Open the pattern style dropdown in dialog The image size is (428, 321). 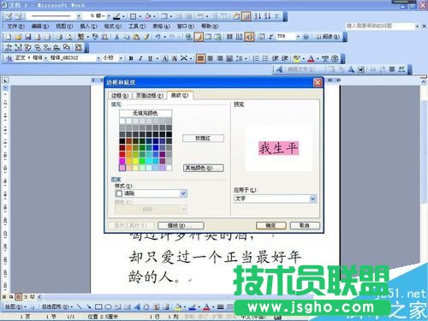click(x=183, y=193)
